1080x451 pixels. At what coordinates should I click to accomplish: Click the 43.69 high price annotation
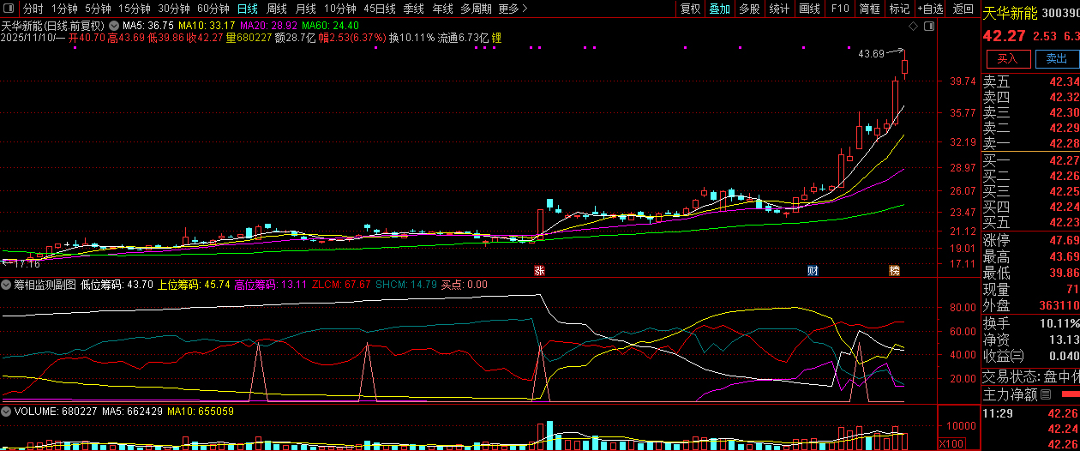pos(871,54)
